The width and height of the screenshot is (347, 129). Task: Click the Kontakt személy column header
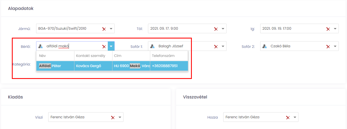93,56
